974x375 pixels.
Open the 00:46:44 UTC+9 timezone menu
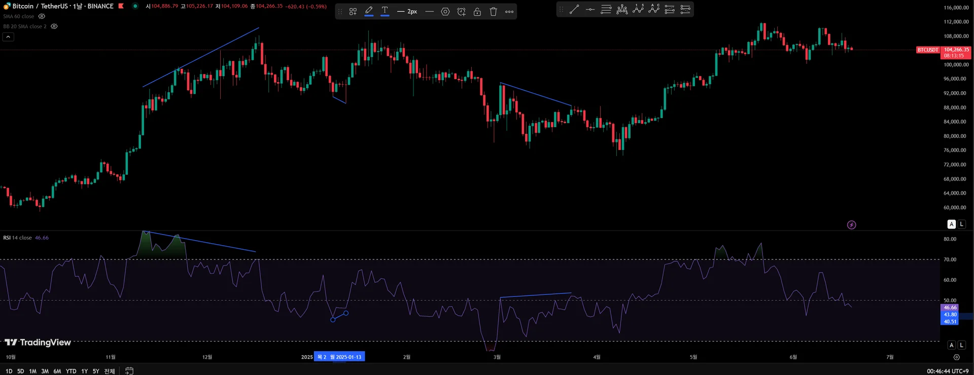tap(948, 371)
